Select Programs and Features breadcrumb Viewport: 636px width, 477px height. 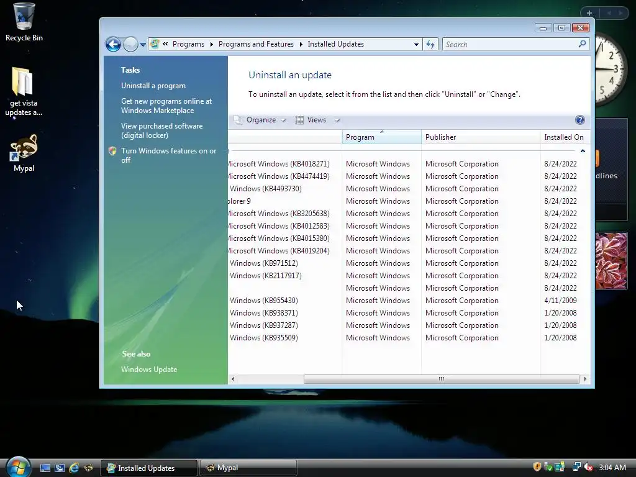(x=256, y=44)
